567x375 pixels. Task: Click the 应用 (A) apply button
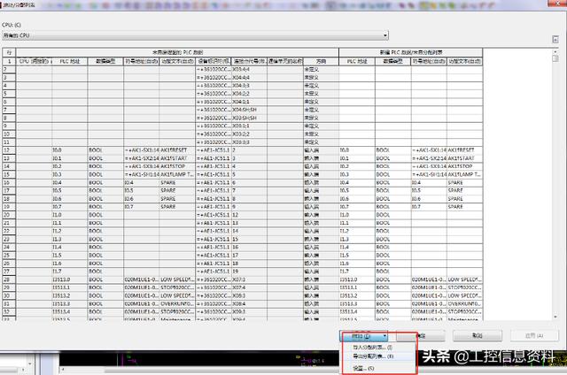pos(534,336)
